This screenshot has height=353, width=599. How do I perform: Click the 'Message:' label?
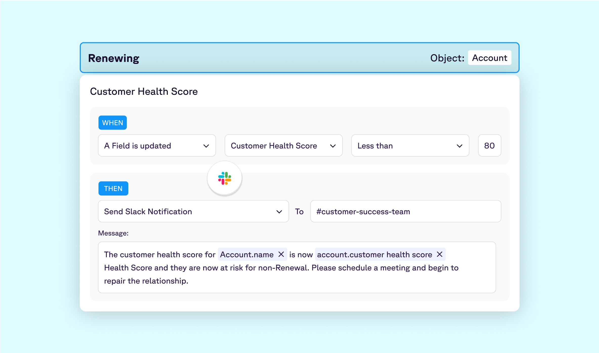tap(113, 233)
